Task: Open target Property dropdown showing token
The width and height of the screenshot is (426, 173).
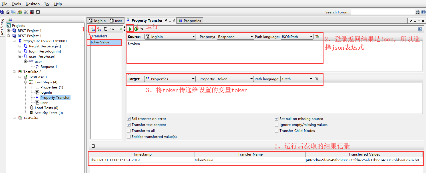Action: (235, 79)
